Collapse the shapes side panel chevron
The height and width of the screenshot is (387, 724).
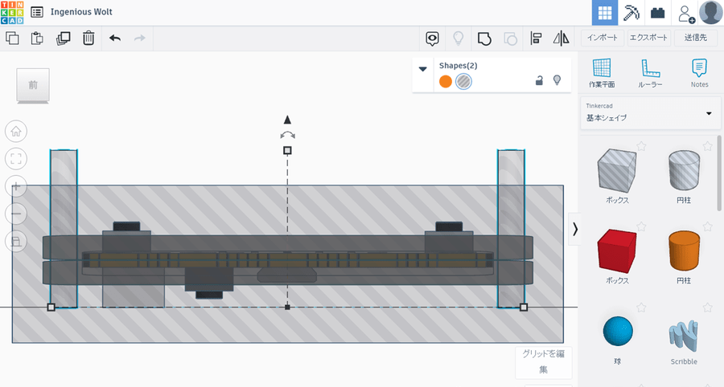574,229
